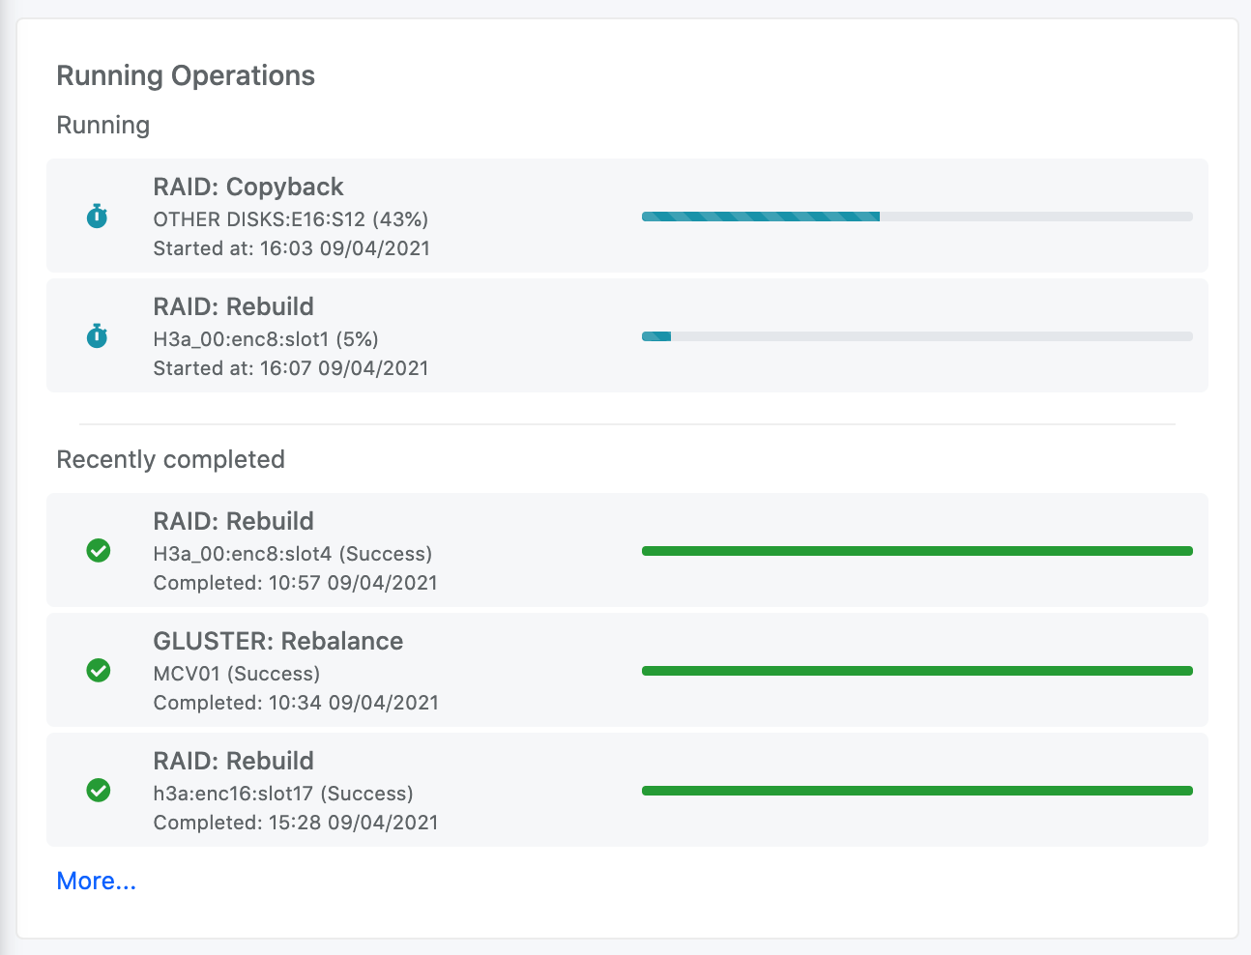The width and height of the screenshot is (1251, 955).
Task: Click the completed progress bar for slot4 rebuild
Action: tap(916, 551)
